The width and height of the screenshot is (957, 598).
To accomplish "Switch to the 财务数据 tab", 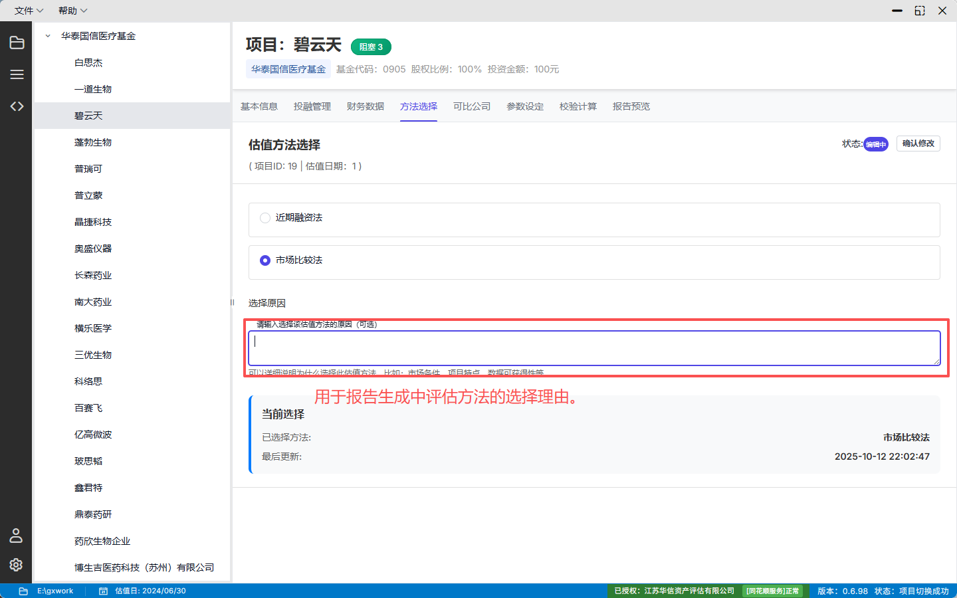I will 366,106.
